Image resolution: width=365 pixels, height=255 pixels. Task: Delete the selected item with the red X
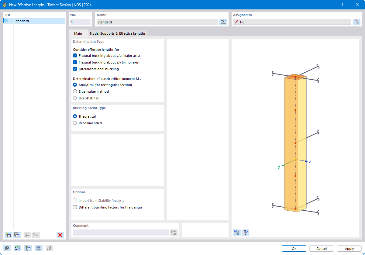60,235
